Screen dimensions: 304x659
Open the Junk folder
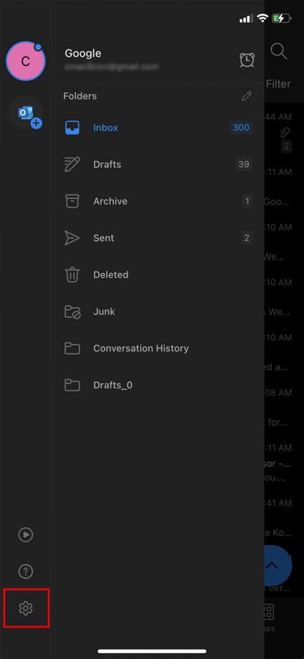[x=158, y=311]
